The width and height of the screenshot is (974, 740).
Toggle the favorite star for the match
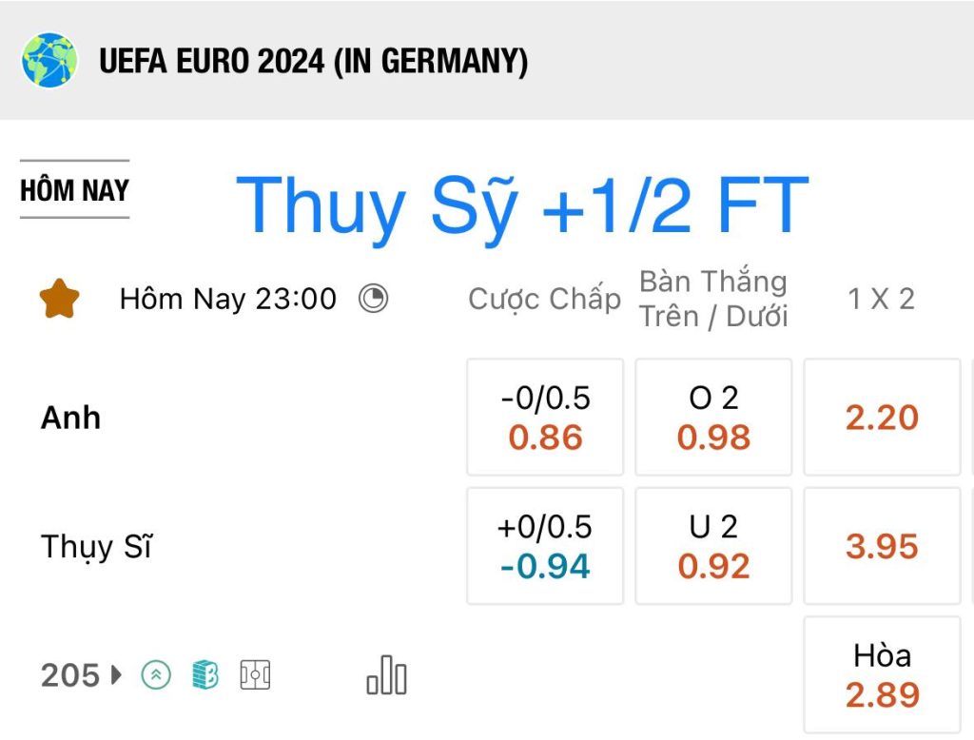(x=60, y=299)
